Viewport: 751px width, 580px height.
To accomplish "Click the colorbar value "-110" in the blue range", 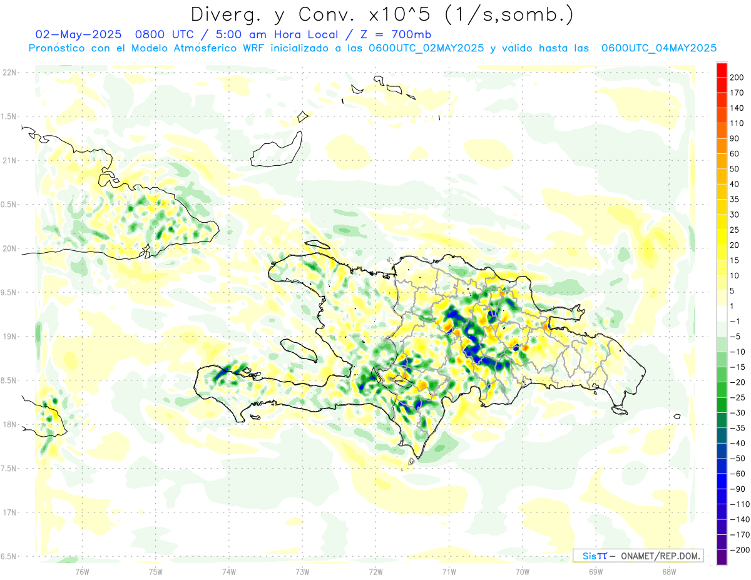I will point(738,504).
